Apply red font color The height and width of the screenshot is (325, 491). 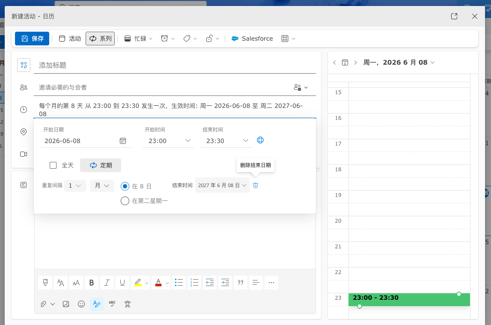158,283
